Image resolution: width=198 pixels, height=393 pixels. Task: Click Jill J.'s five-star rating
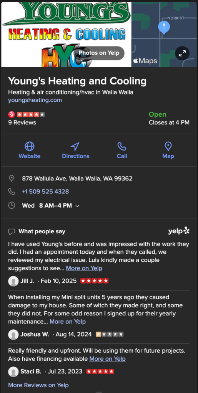tap(94, 281)
